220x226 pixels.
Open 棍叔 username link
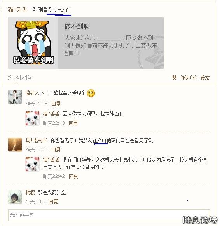coord(30,192)
